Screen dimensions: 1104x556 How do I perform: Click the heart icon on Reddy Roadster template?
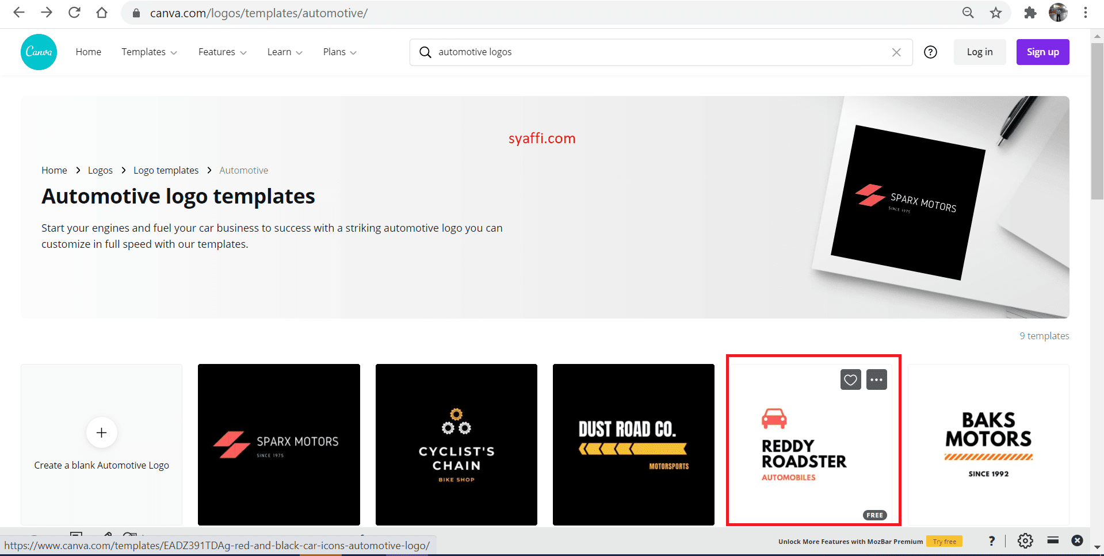pos(850,379)
